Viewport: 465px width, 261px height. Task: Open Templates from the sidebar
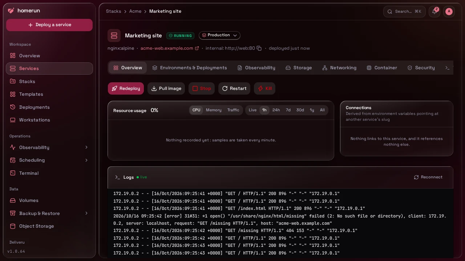(x=49, y=94)
